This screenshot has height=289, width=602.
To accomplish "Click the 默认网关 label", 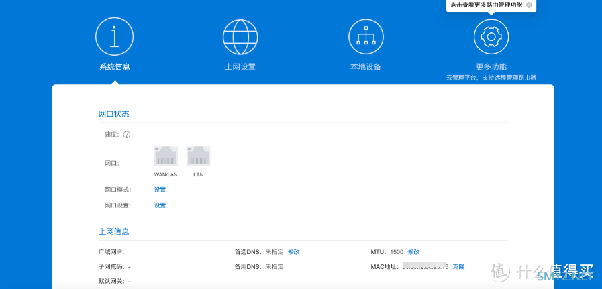I will pyautogui.click(x=113, y=281).
